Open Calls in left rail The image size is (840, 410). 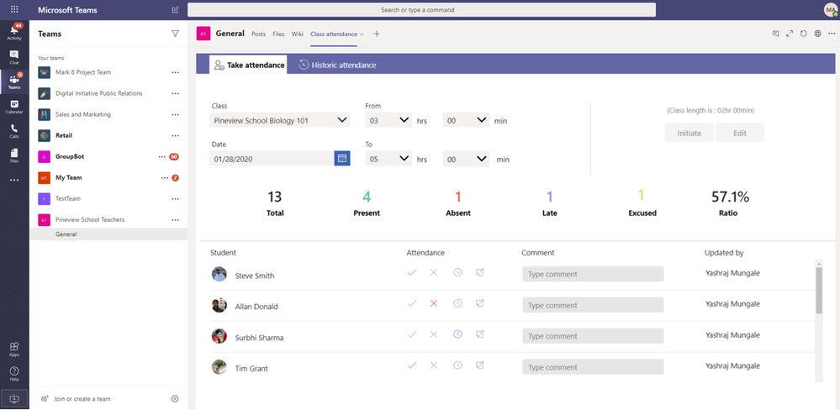(14, 131)
